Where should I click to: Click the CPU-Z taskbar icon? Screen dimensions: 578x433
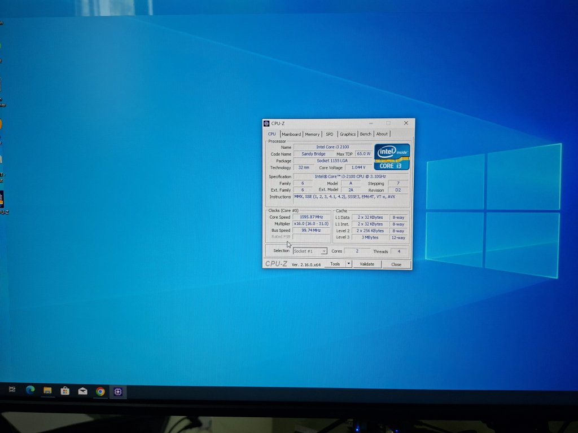[118, 391]
